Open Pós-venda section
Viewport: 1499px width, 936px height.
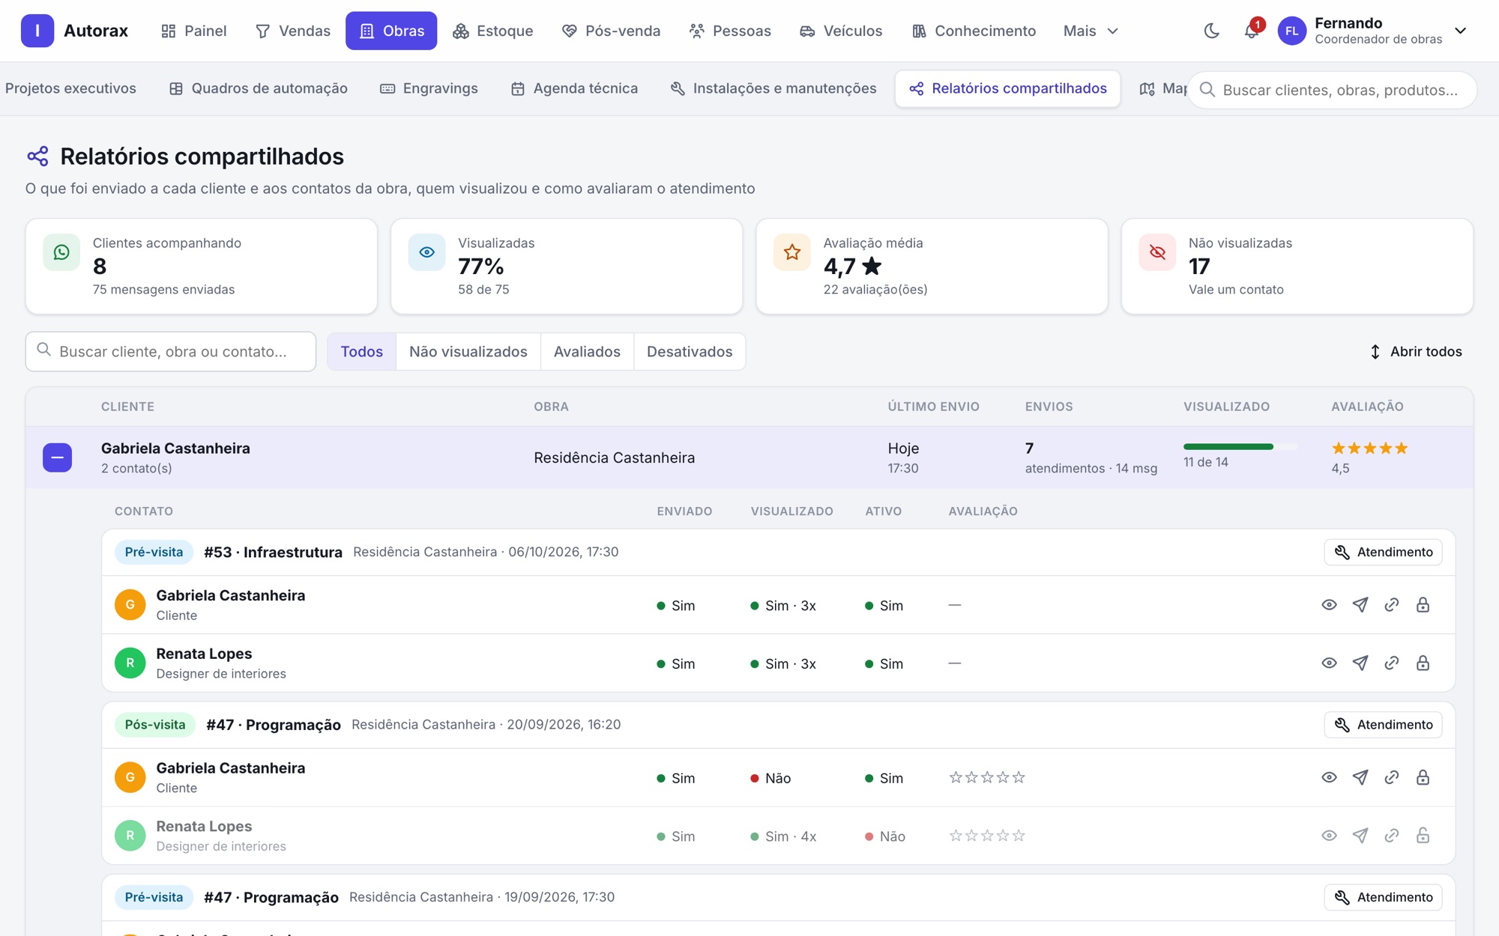point(611,31)
